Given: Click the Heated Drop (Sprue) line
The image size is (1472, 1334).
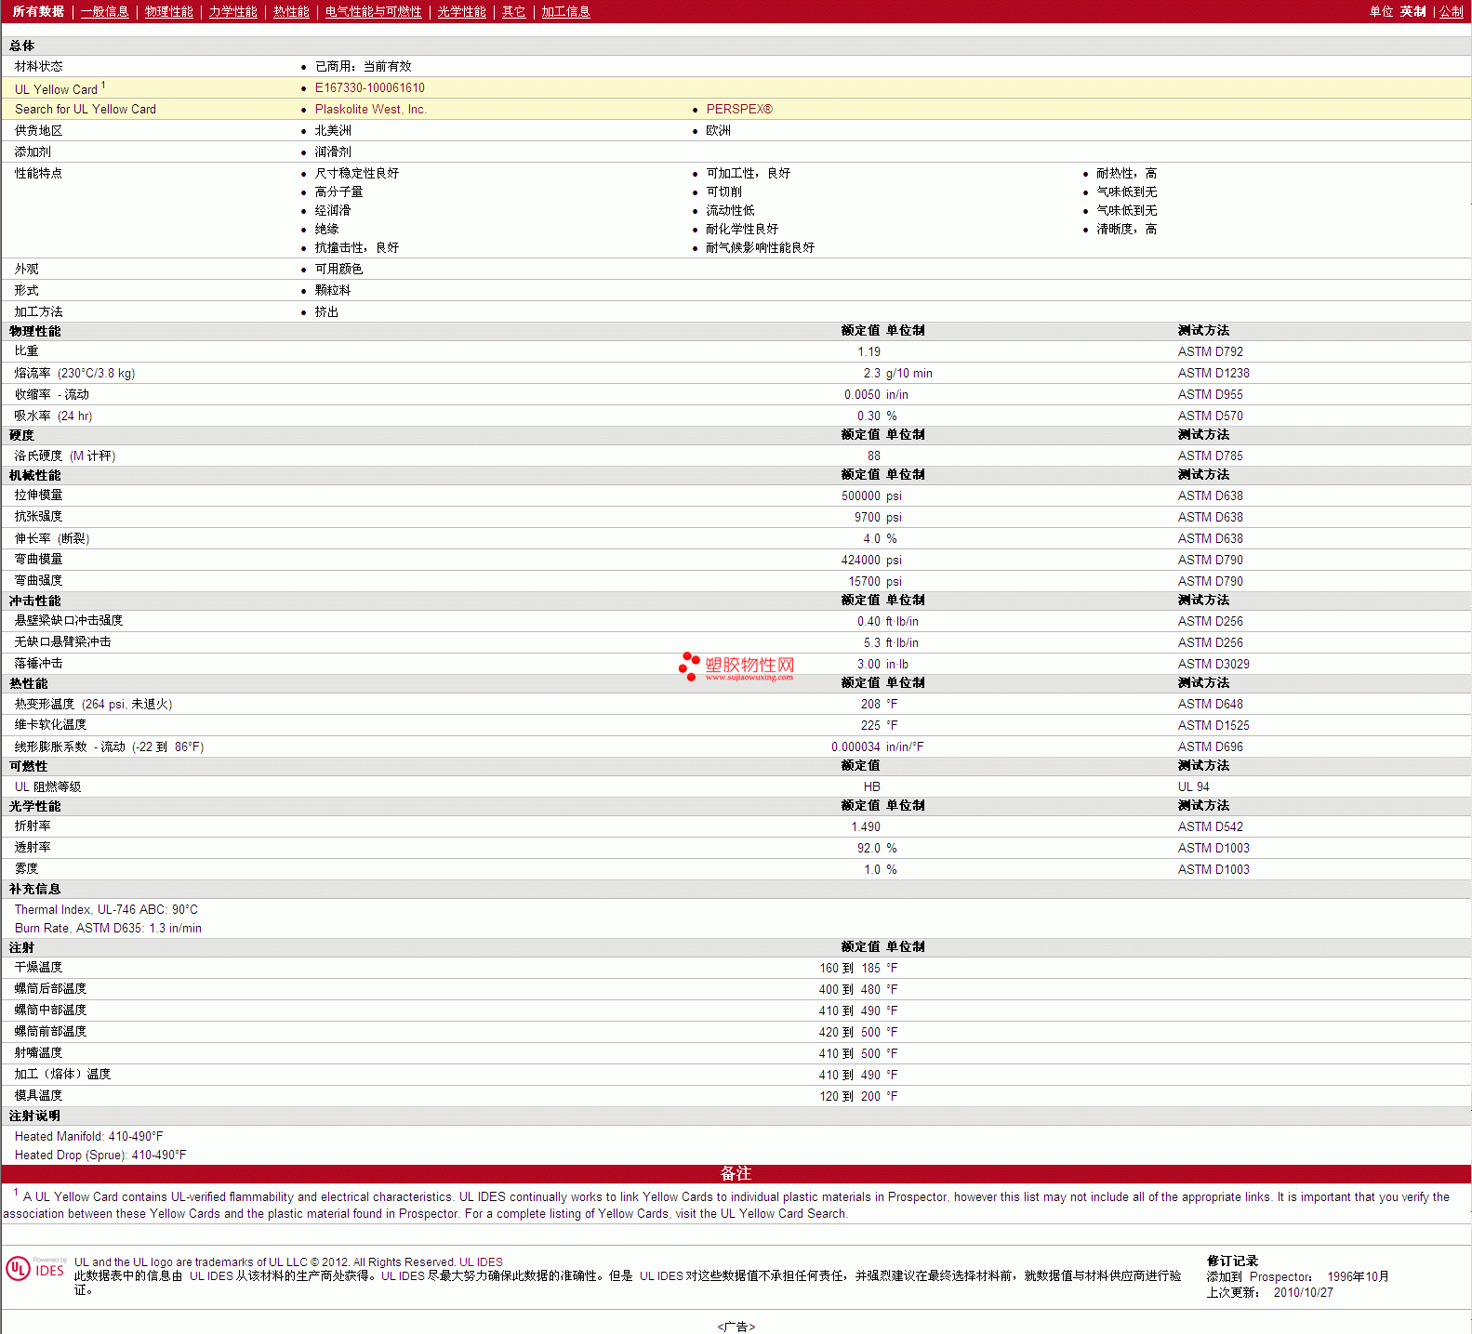Looking at the screenshot, I should coord(100,1155).
